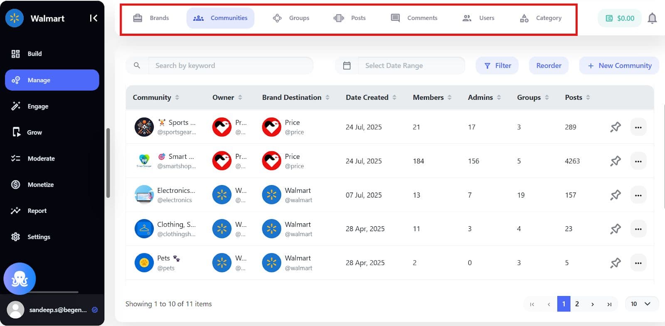Open Settings in the sidebar
Image resolution: width=665 pixels, height=326 pixels.
(52, 237)
